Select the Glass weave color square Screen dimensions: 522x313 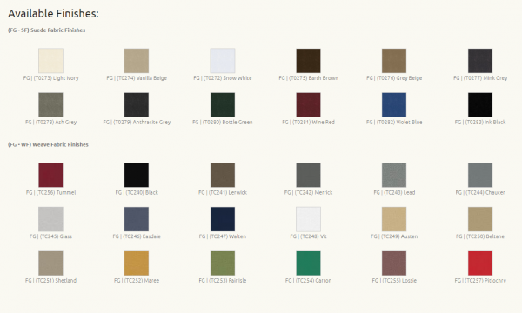[x=50, y=219]
